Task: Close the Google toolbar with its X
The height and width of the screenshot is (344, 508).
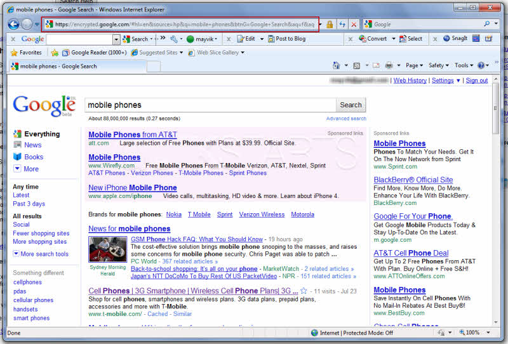Action: click(x=13, y=39)
